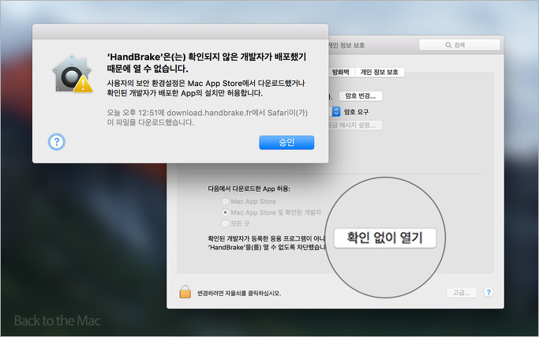Open help via alert question mark button
Screen dimensions: 539x337
point(57,142)
